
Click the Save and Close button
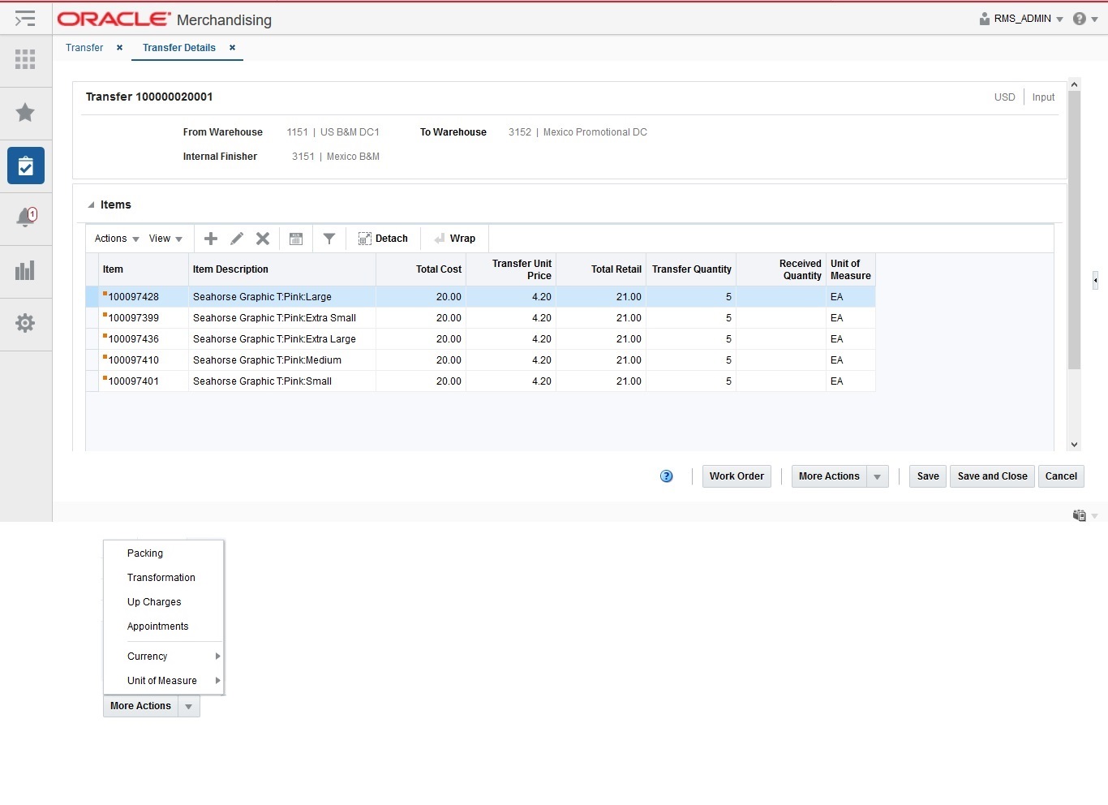tap(992, 476)
